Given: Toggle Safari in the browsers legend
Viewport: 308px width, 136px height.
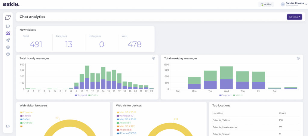Looking at the screenshot, I should [x=25, y=119].
